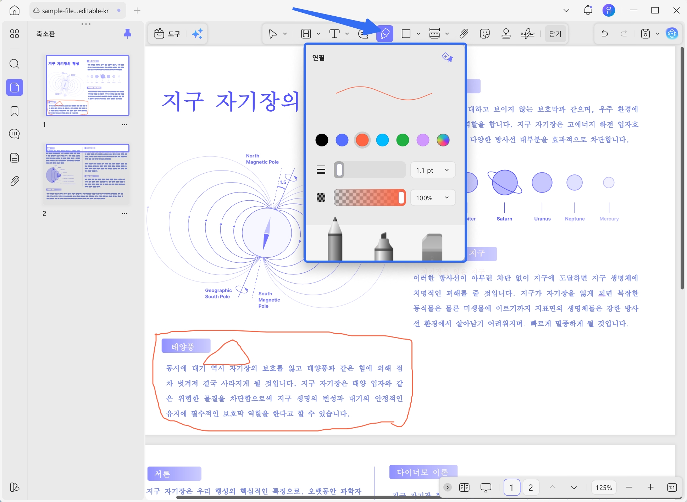Jump to page 2 in bottom bar

pyautogui.click(x=531, y=487)
